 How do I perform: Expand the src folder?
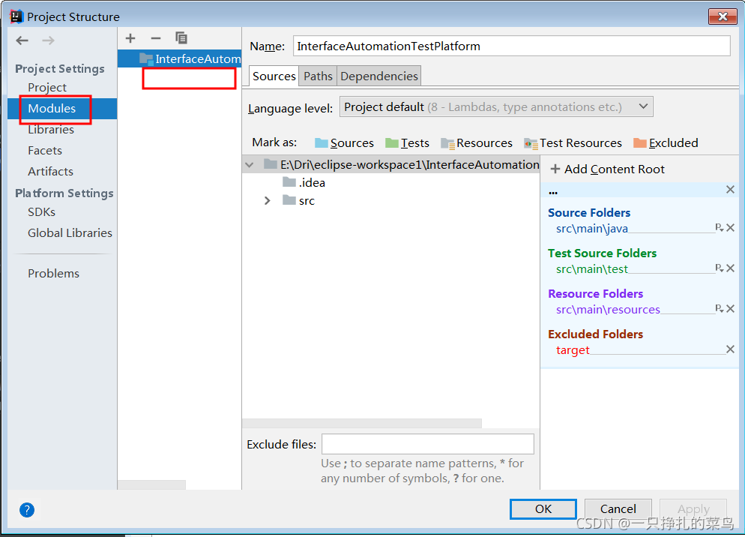(x=267, y=201)
